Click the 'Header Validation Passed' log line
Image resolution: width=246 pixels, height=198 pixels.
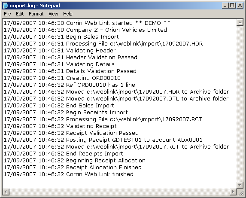(x=70, y=58)
